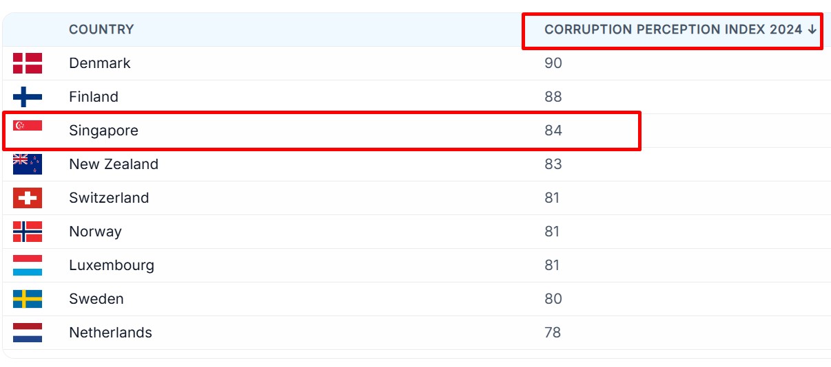Click the sort arrow beside Index 2024
The width and height of the screenshot is (831, 367).
(x=812, y=30)
